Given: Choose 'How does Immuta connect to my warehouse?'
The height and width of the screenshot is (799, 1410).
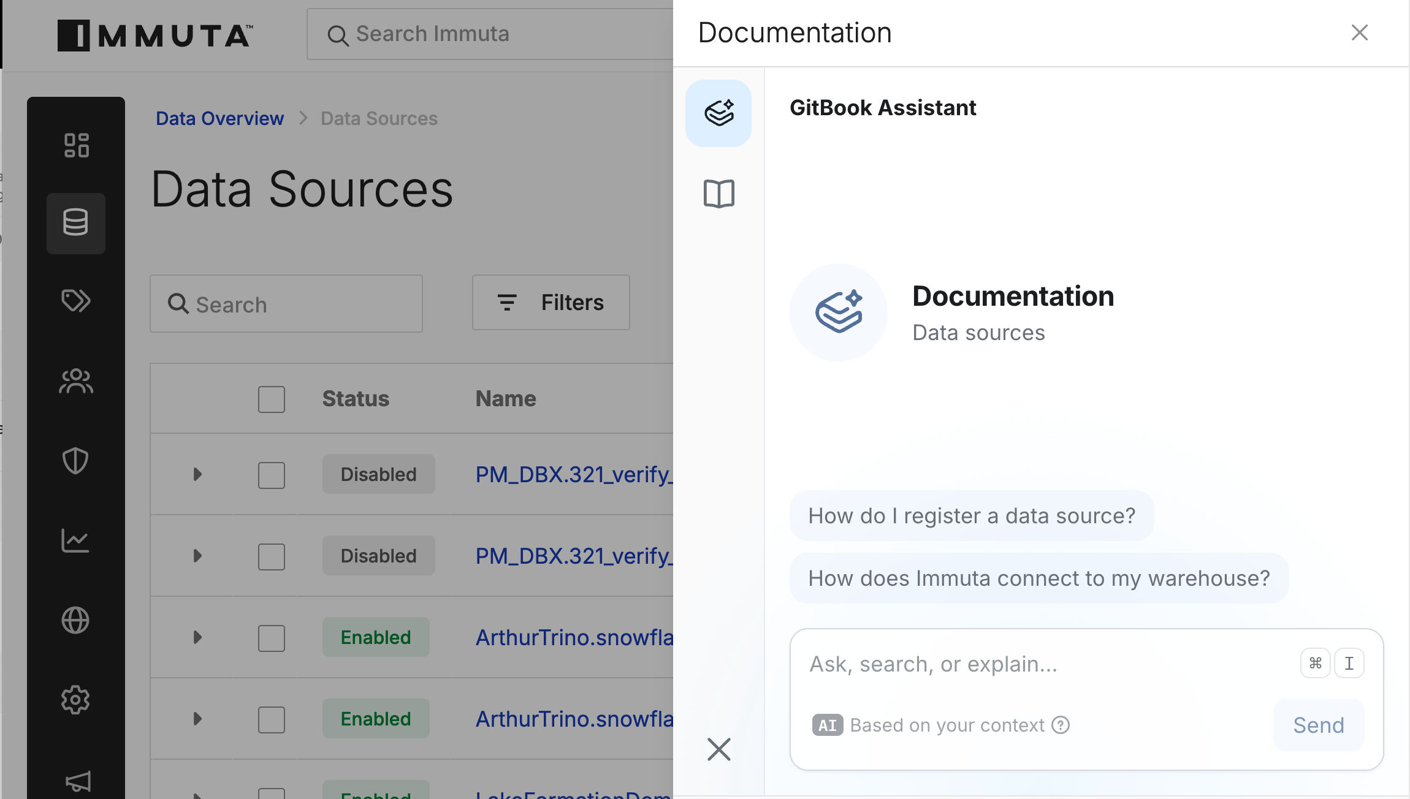Looking at the screenshot, I should coord(1039,578).
